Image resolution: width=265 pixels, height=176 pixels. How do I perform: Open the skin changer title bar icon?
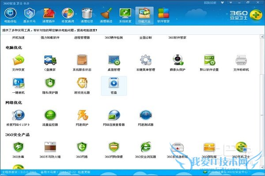pos(223,3)
